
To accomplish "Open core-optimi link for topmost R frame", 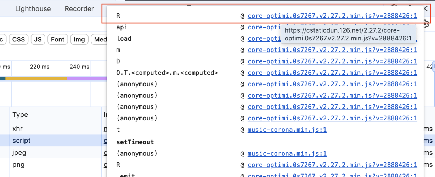I will point(332,16).
